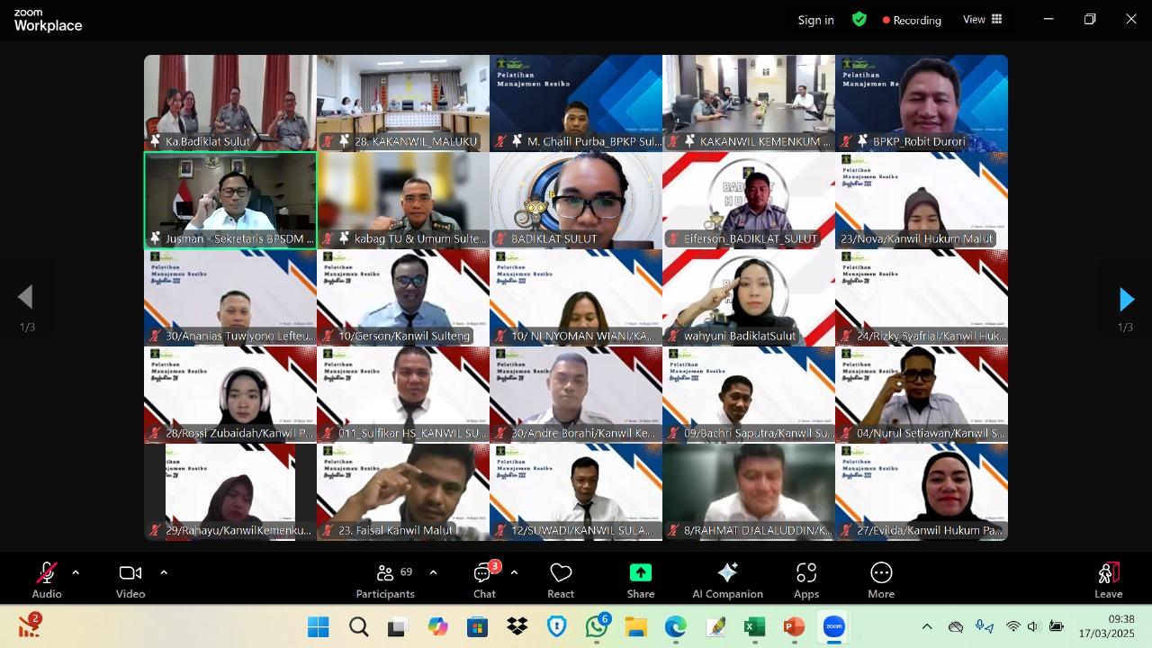The width and height of the screenshot is (1152, 648).
Task: Open the Participants panel
Action: pyautogui.click(x=385, y=580)
